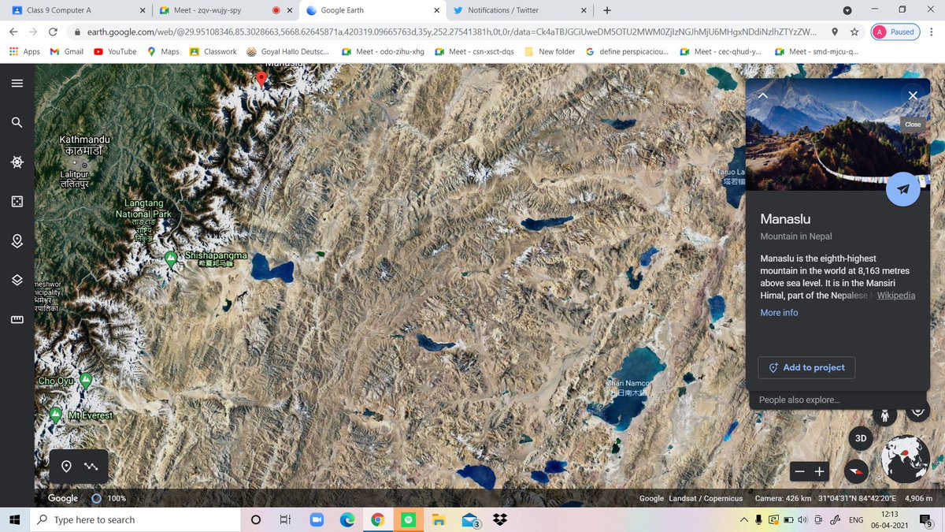The image size is (945, 532).
Task: Open the Windows notification center
Action: [926, 519]
